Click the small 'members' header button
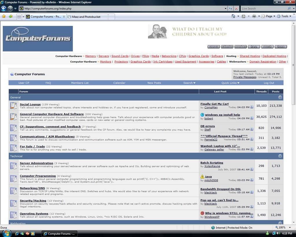 (x=240, y=47)
